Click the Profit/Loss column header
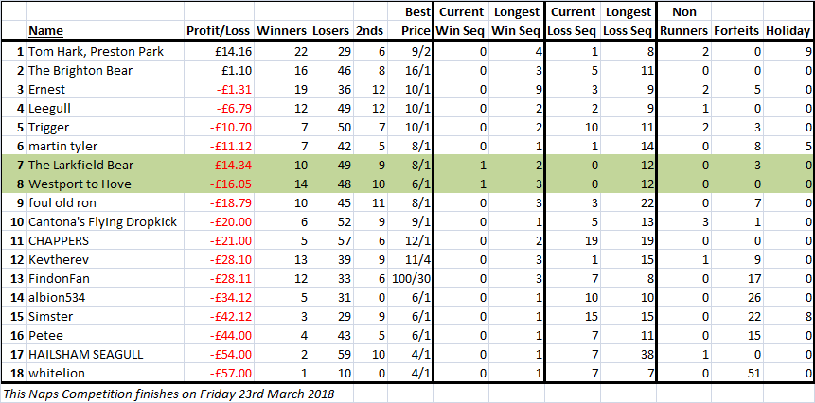This screenshot has height=403, width=815. click(x=220, y=31)
